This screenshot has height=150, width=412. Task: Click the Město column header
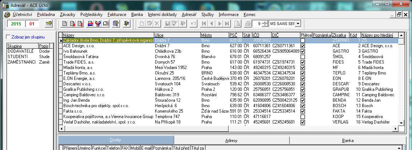(215, 35)
